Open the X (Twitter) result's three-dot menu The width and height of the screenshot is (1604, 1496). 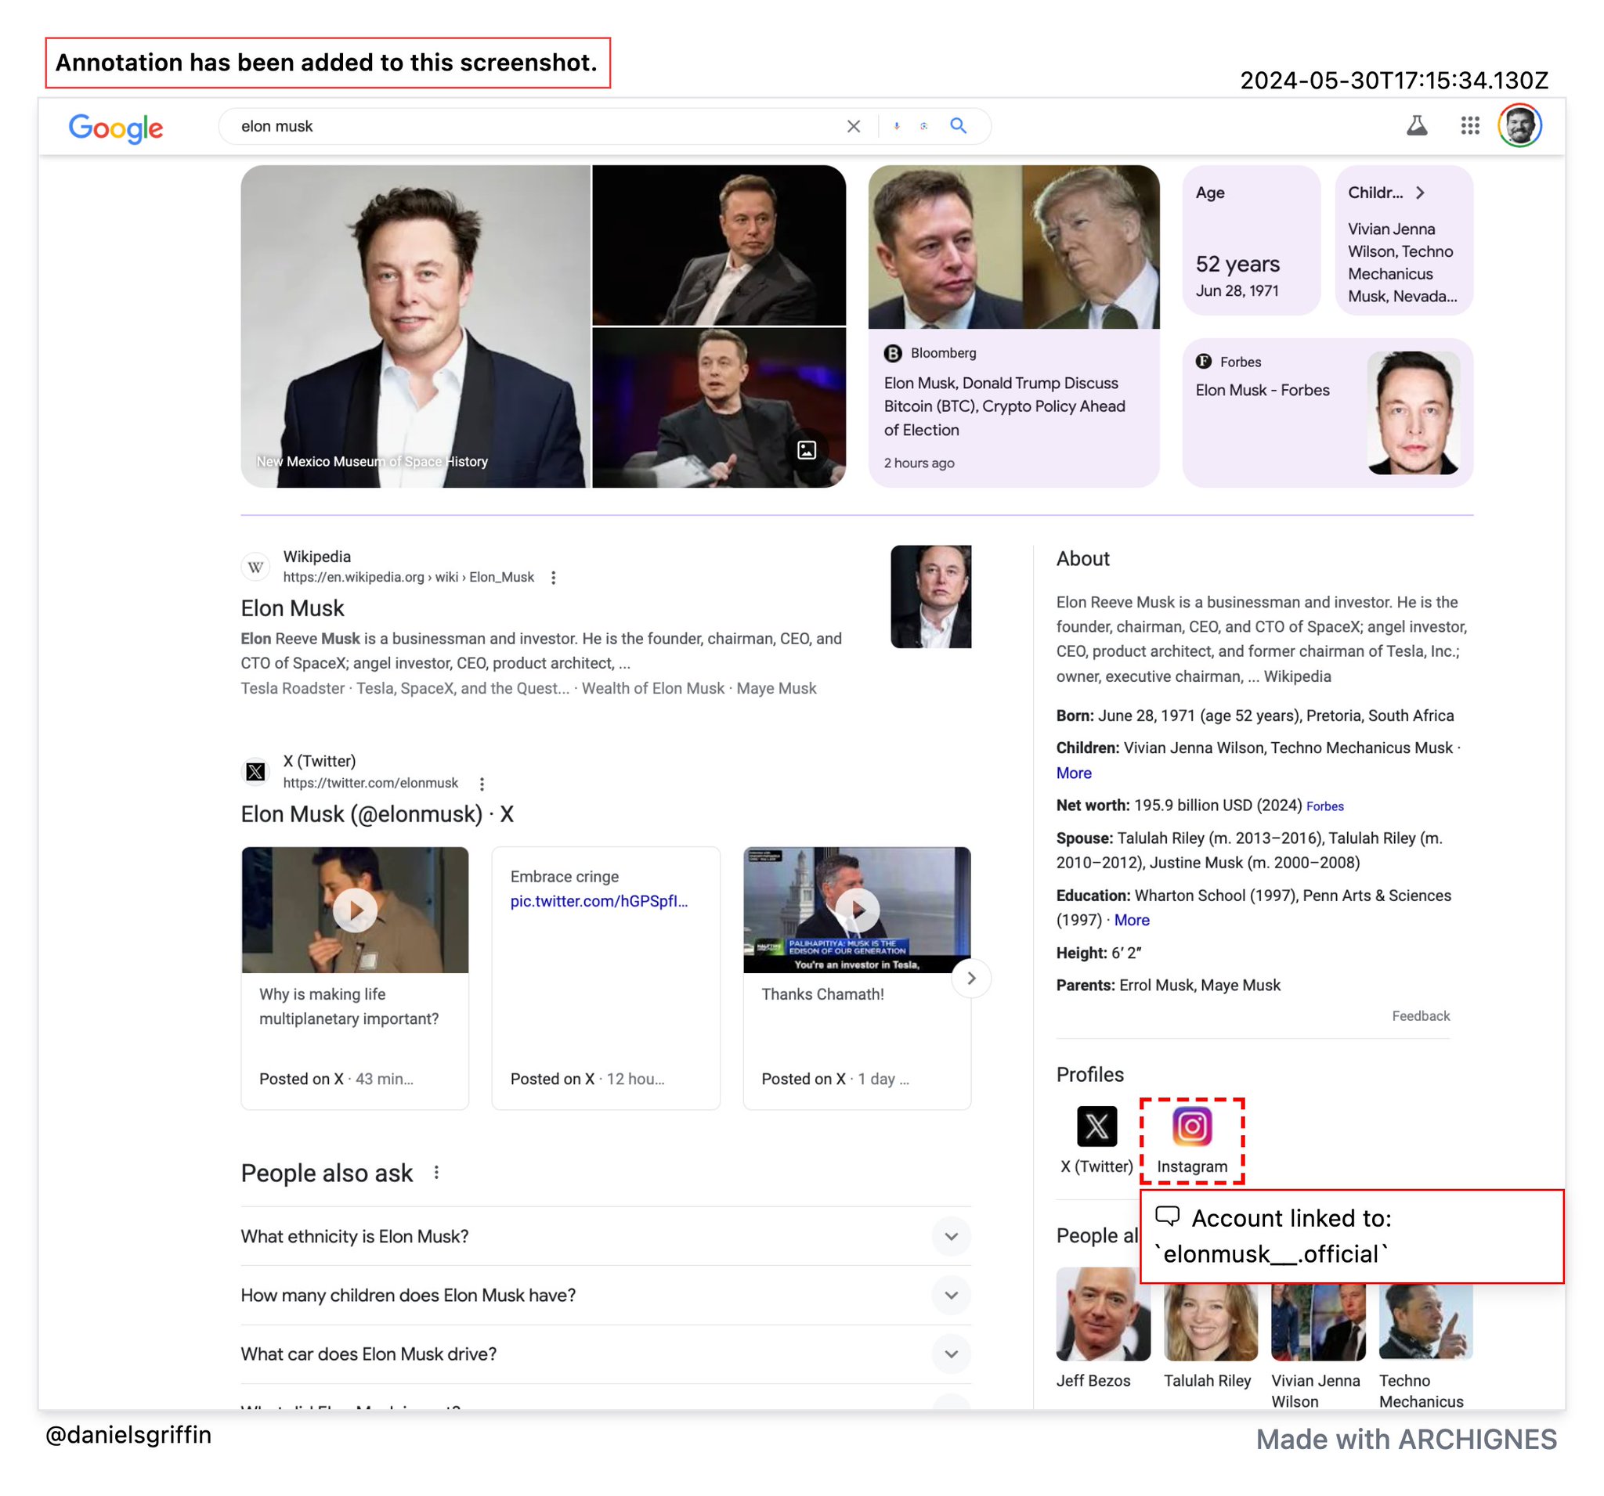click(482, 783)
